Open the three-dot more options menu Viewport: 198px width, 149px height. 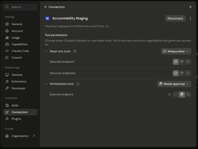pos(190,19)
